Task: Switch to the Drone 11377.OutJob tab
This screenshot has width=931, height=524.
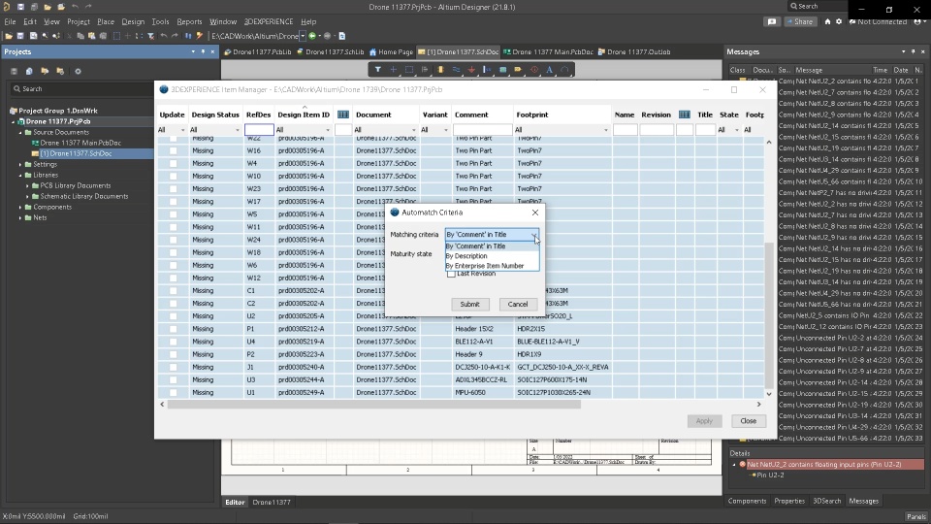Action: tap(634, 51)
